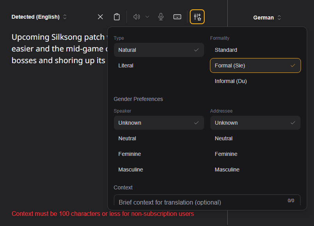Open the German target language dropdown
The width and height of the screenshot is (314, 226).
click(267, 18)
